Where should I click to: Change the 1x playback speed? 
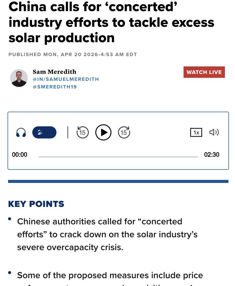196,132
